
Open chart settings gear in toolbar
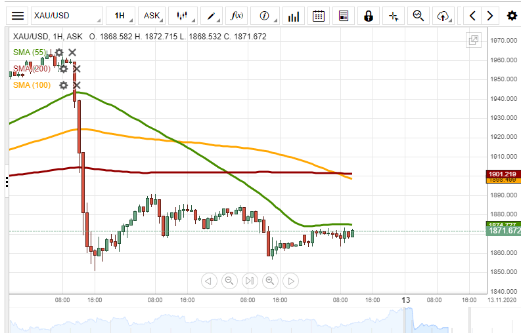pyautogui.click(x=512, y=16)
